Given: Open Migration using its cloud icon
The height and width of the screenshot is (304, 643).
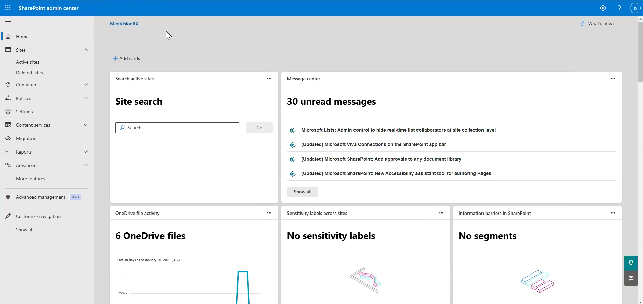Looking at the screenshot, I should tap(8, 138).
